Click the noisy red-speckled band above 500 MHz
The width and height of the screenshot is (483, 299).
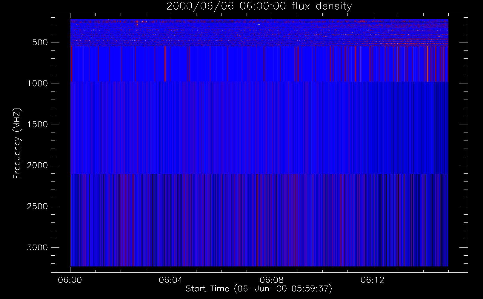259,33
